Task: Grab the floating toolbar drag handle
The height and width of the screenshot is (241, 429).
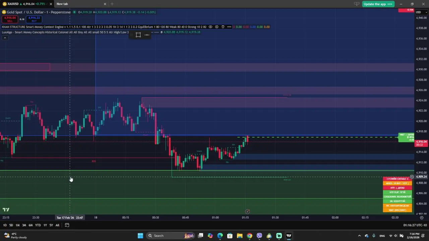Action: click(x=131, y=35)
